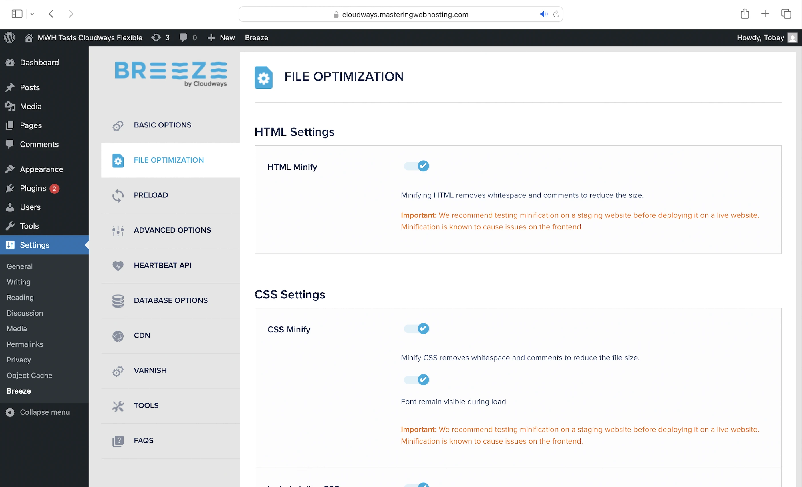Screen dimensions: 802x487
Task: Go to the Plugins admin page
Action: (x=33, y=188)
